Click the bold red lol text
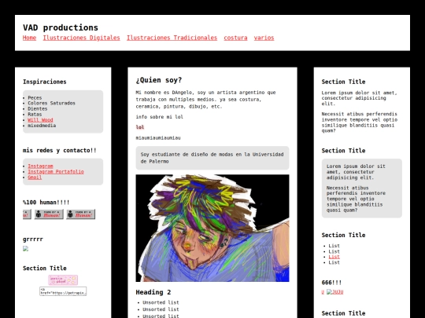 coord(140,127)
